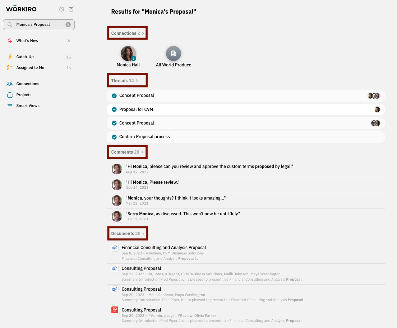Toggle checkmark on first Concept Proposal thread
The image size is (397, 328).
114,96
